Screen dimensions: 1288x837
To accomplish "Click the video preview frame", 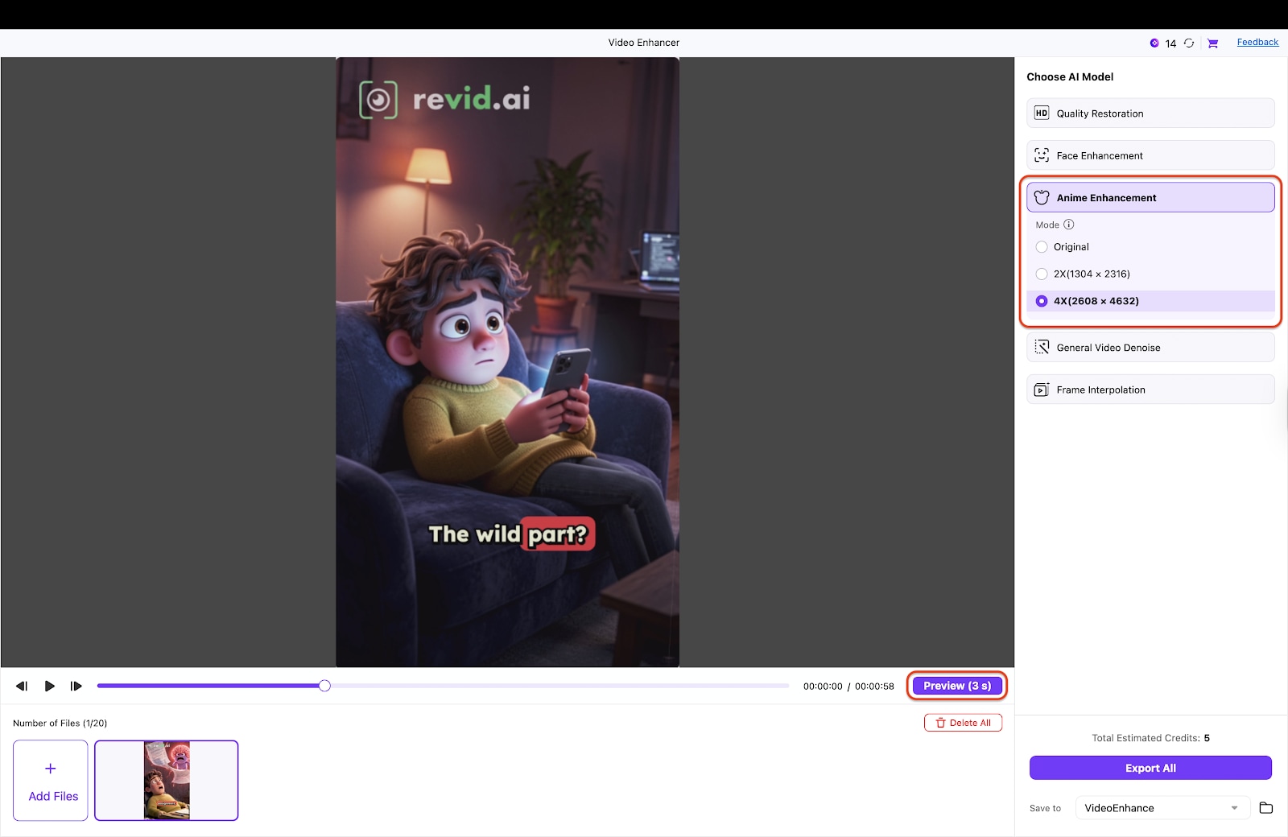I will (x=507, y=362).
